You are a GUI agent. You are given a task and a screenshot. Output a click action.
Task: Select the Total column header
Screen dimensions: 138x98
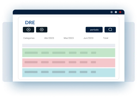106,38
